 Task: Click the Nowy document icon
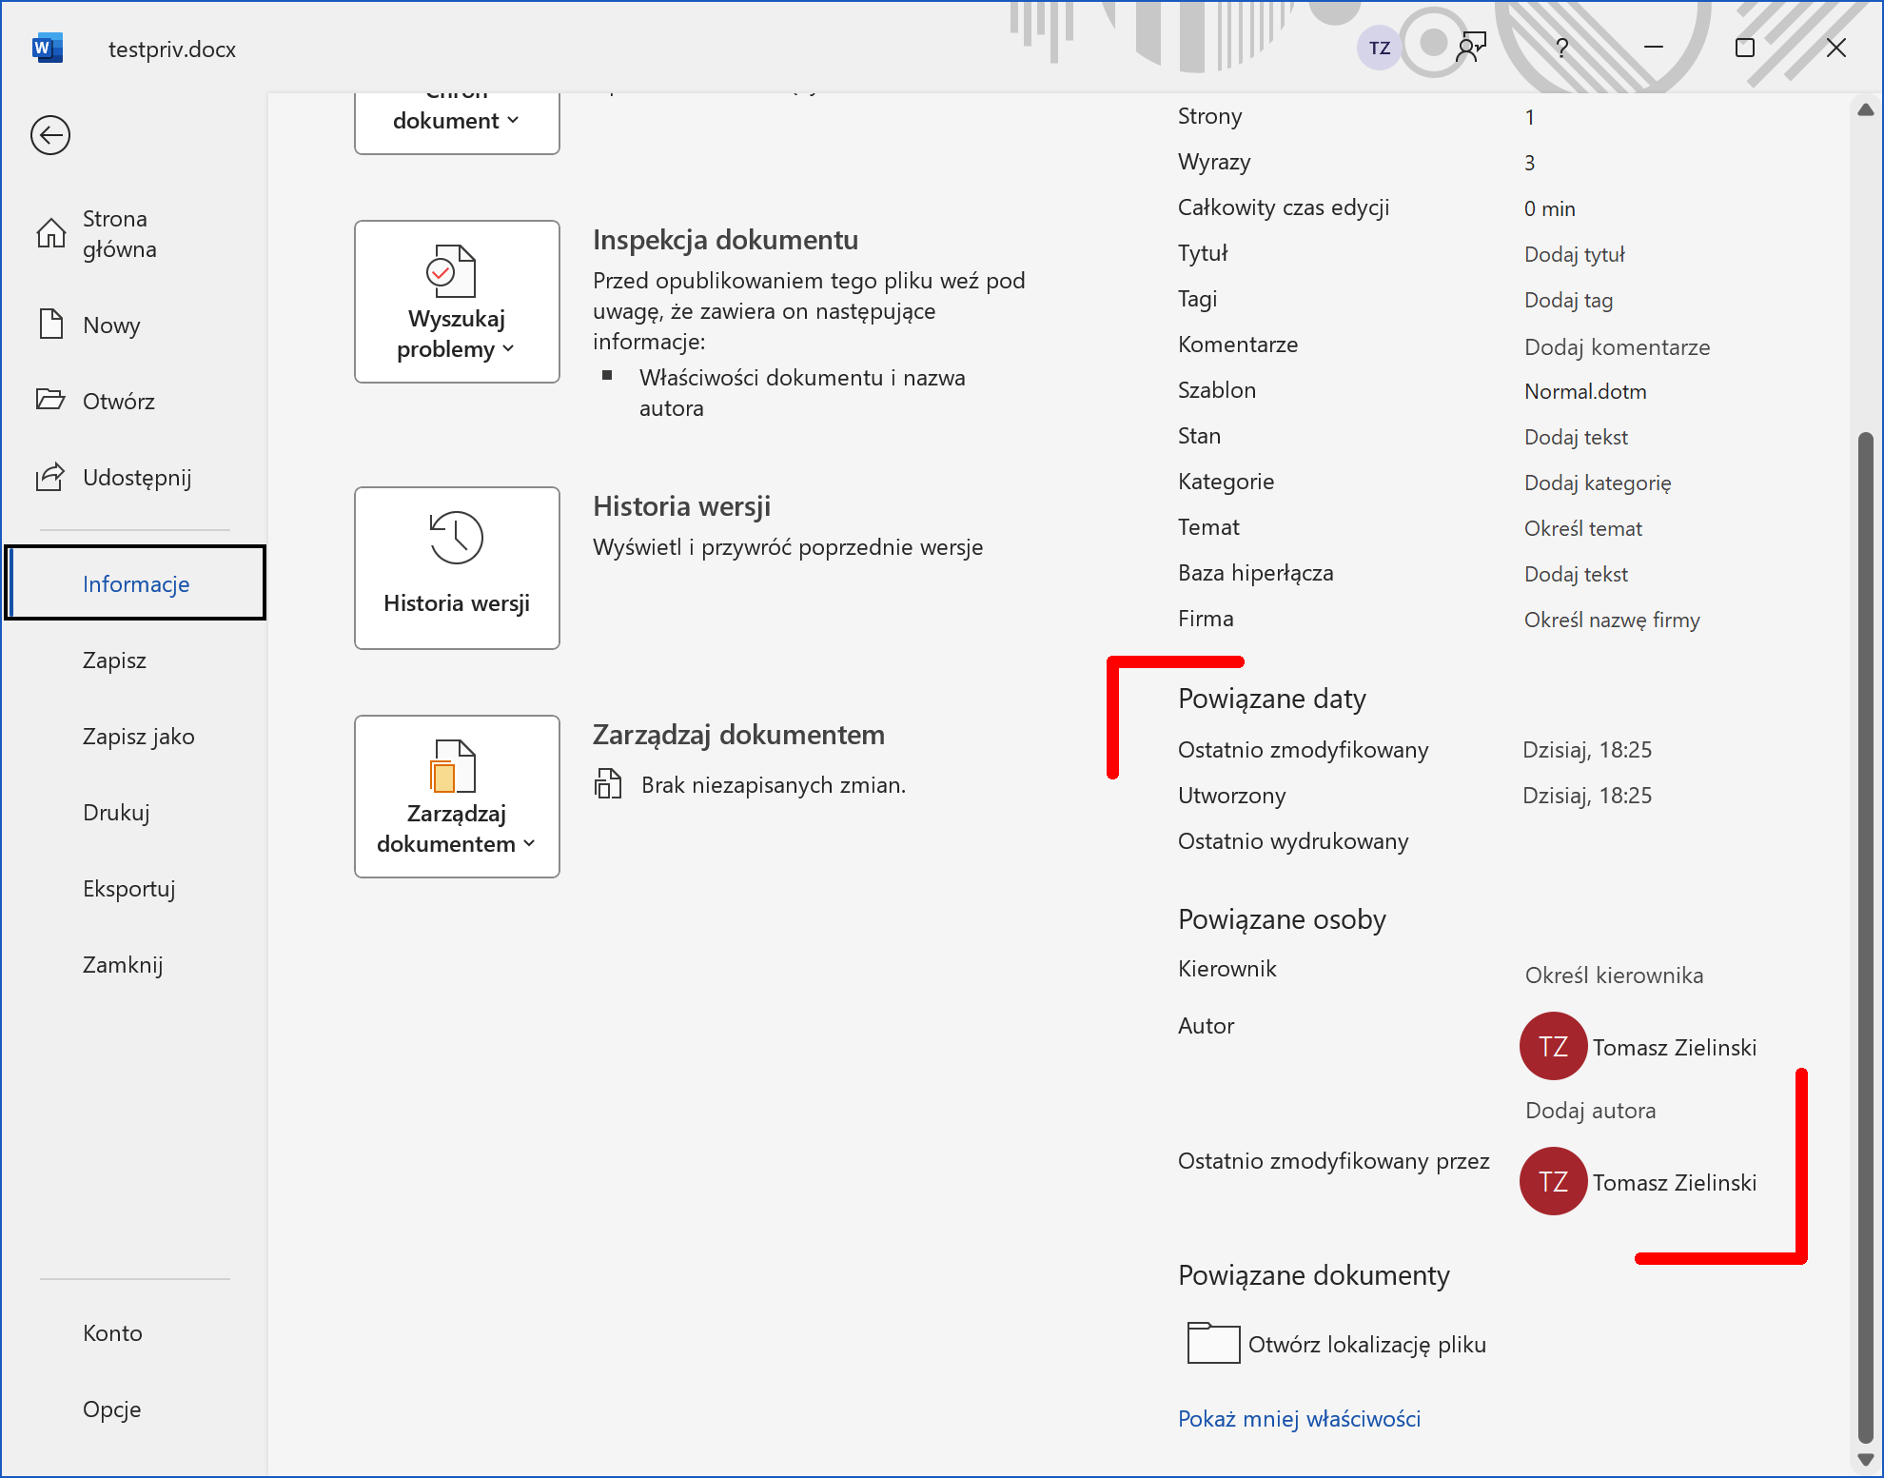point(50,325)
